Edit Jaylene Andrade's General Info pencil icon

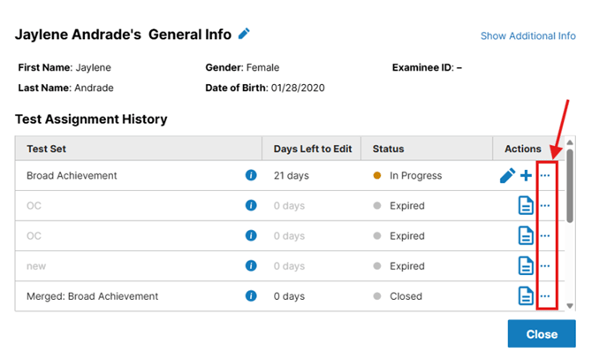click(245, 34)
